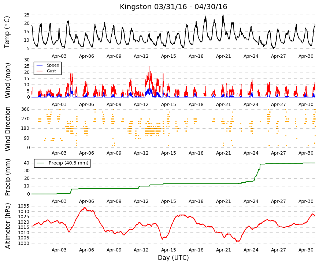The height and width of the screenshot is (265, 319).
Task: Click the Wind (mph) axis label
Action: pyautogui.click(x=7, y=81)
